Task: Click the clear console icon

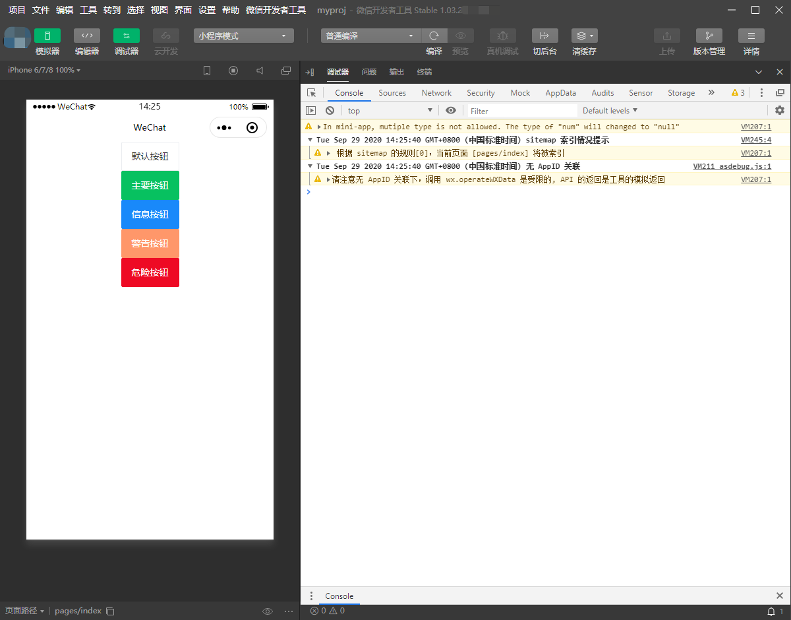Action: [x=330, y=111]
